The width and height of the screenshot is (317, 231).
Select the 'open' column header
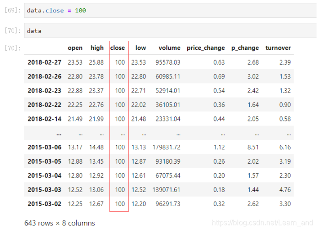[75, 48]
